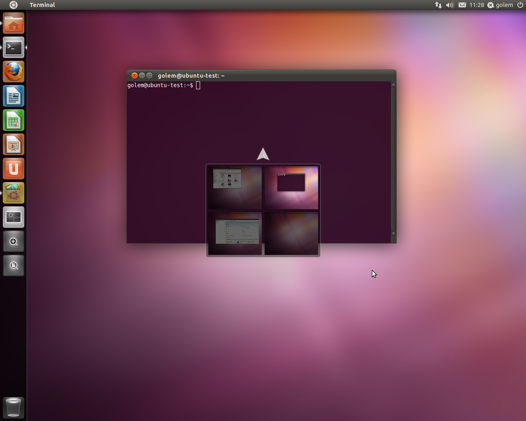Open the golem user menu
The width and height of the screenshot is (526, 421).
(x=501, y=5)
